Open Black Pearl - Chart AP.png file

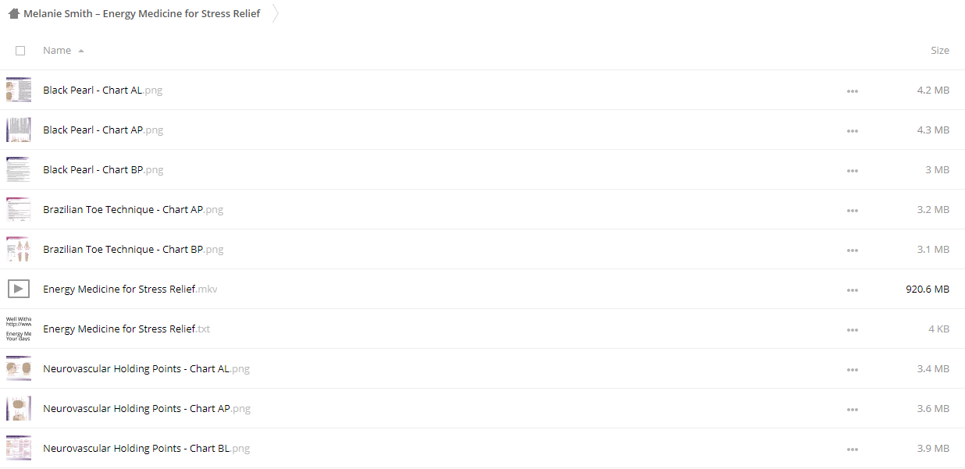103,130
